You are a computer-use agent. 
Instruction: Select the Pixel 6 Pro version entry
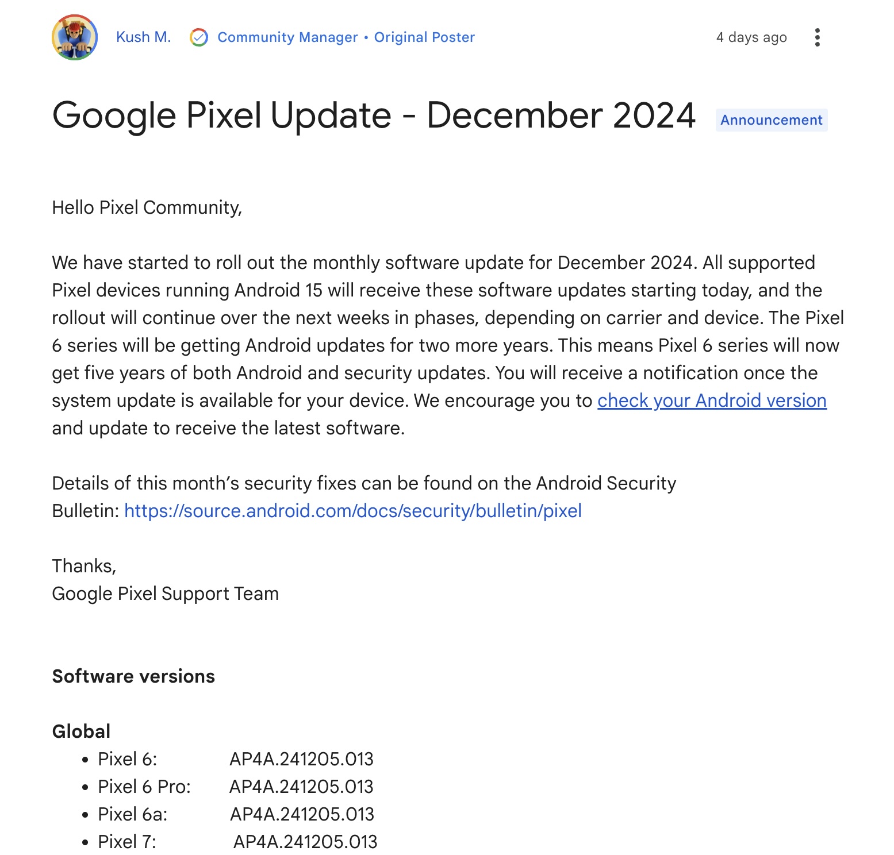point(145,787)
